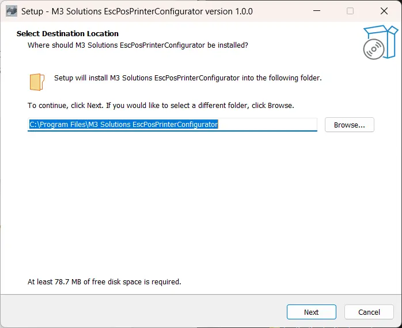402x328 pixels.
Task: Open the Browse... folder picker
Action: click(350, 125)
